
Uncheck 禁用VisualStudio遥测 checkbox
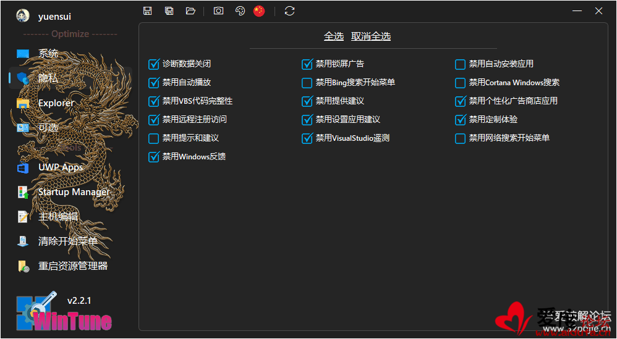point(307,138)
